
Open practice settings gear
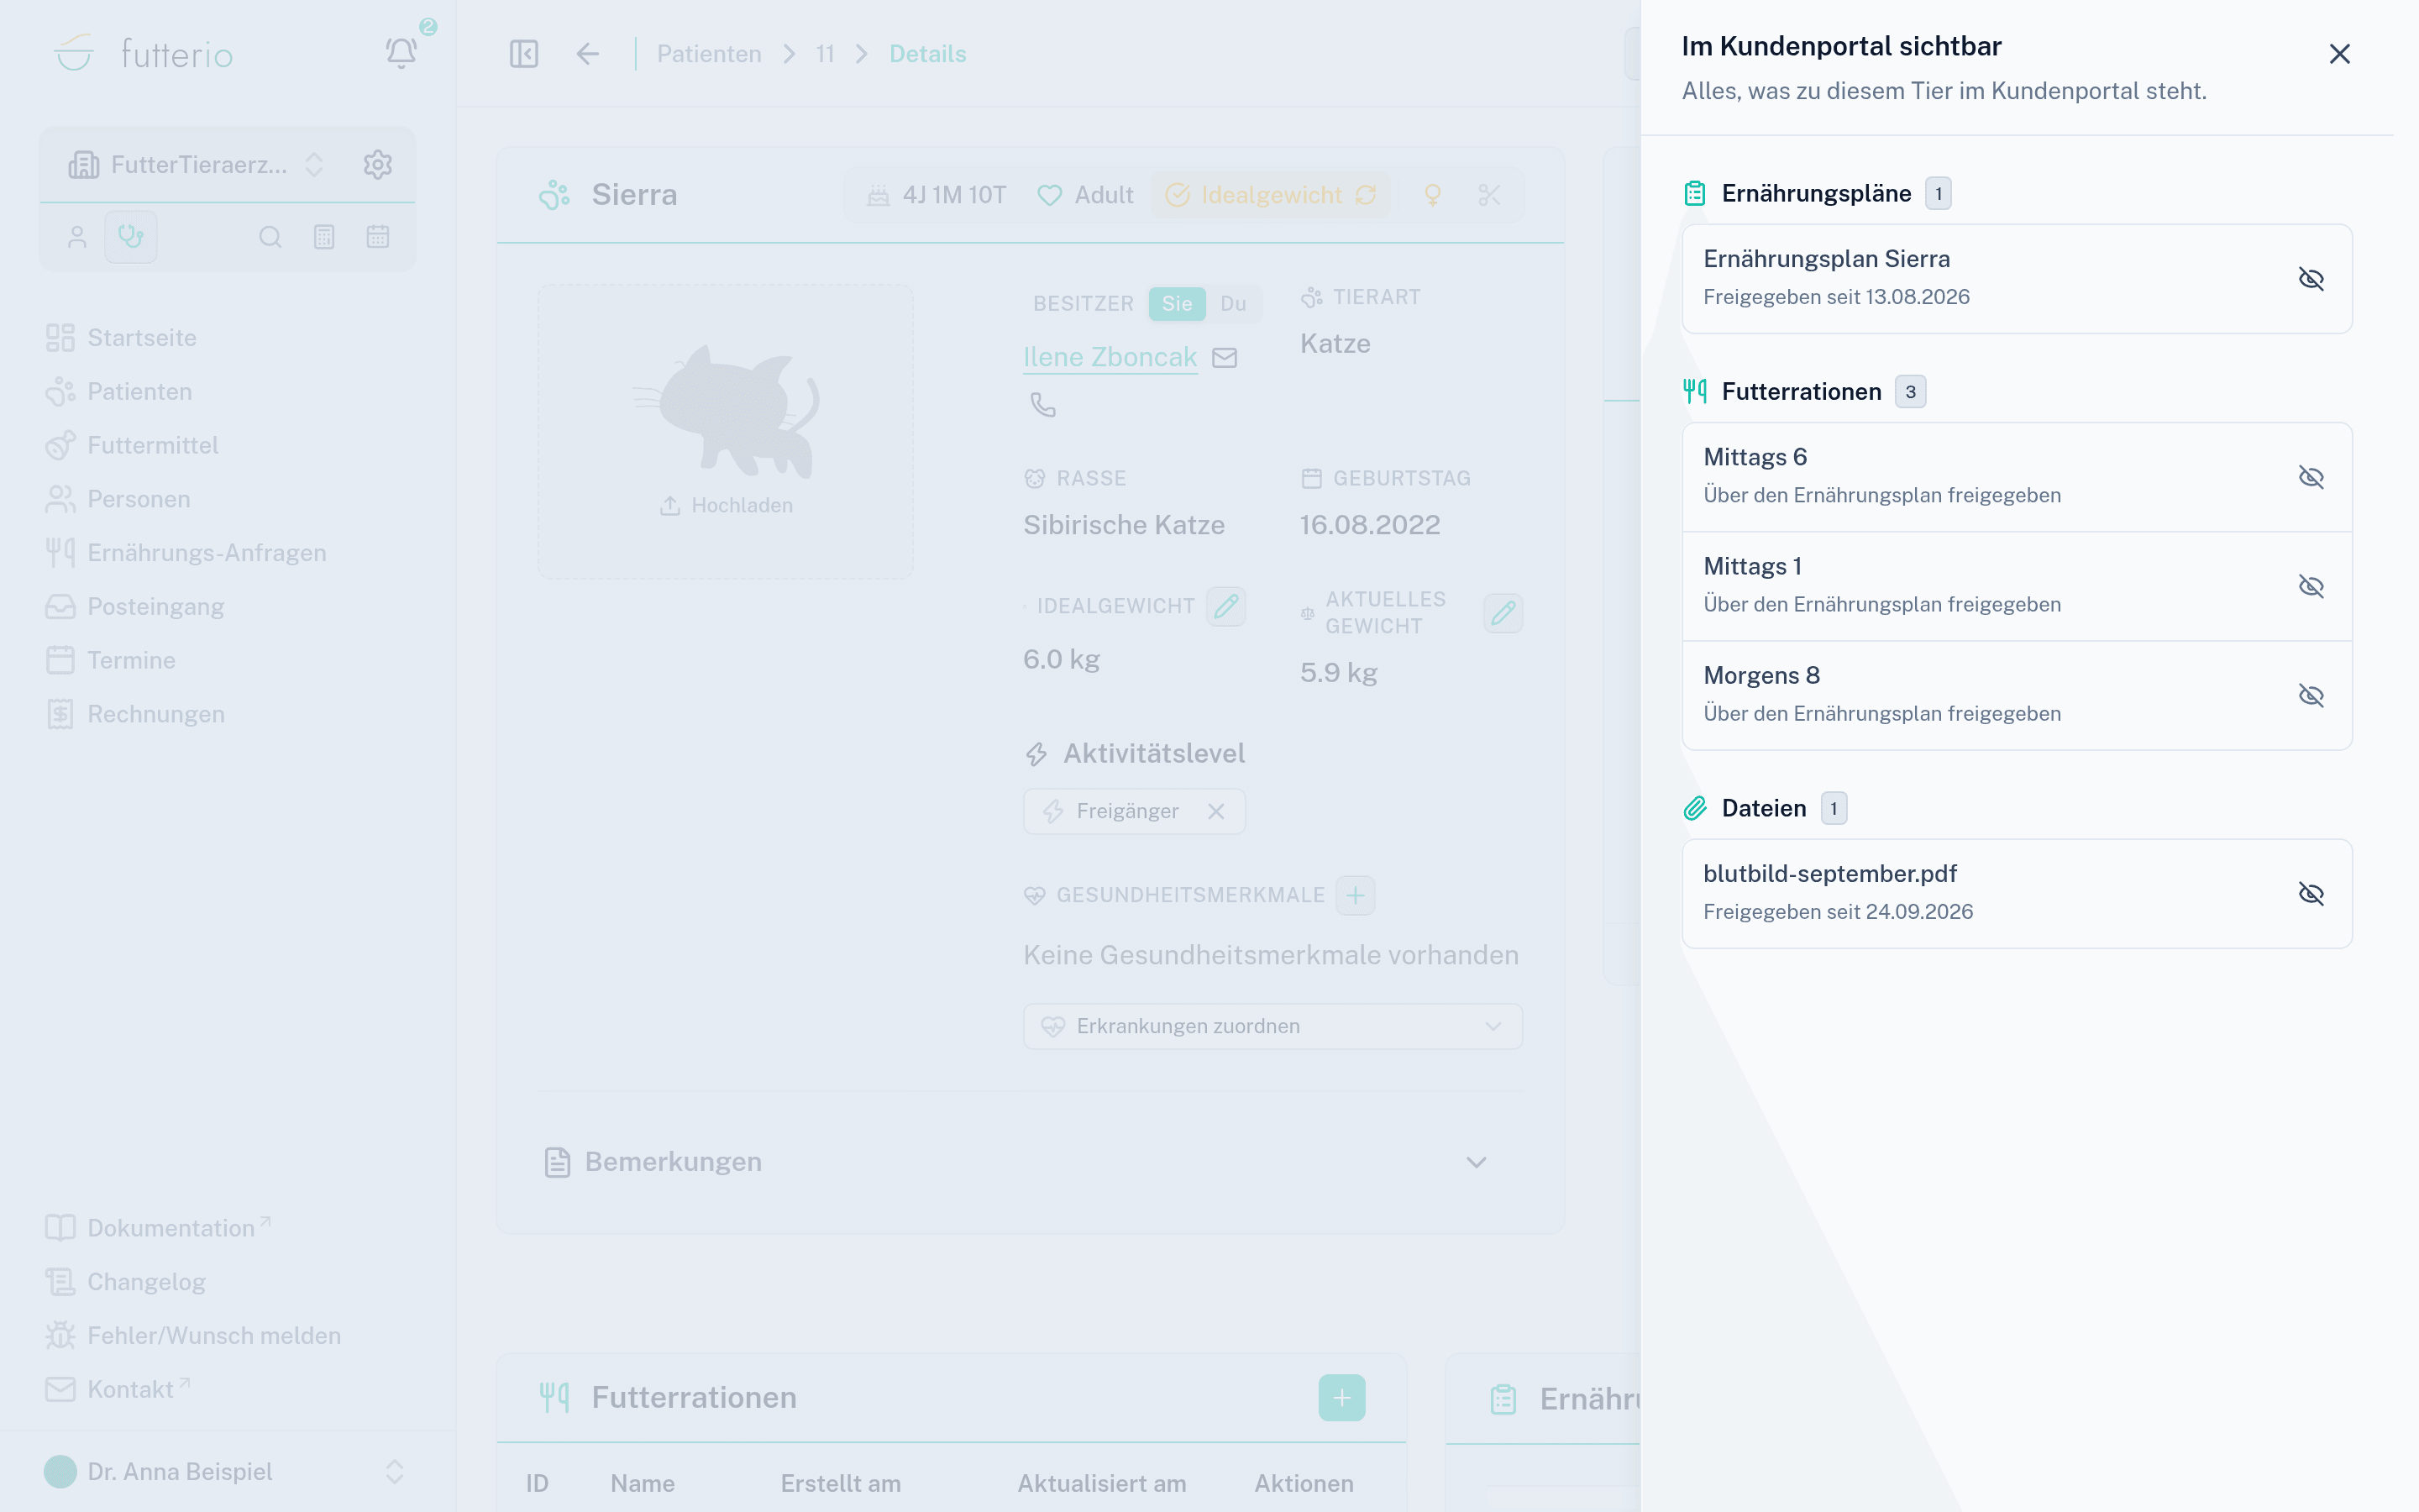377,164
